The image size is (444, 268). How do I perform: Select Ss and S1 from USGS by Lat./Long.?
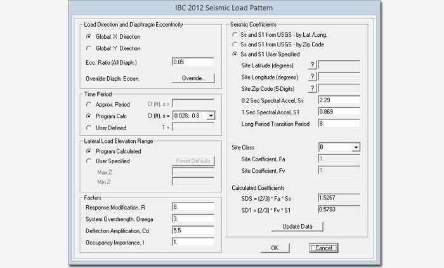pyautogui.click(x=235, y=34)
